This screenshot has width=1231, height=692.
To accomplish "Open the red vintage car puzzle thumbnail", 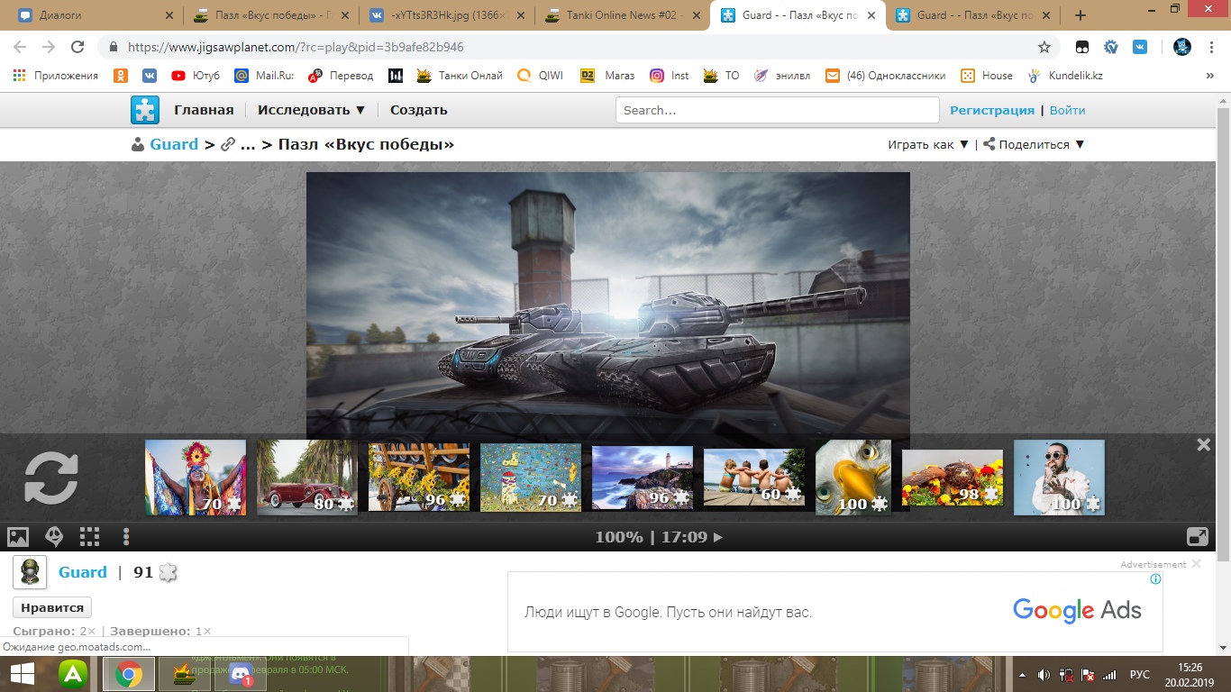I will tap(307, 478).
